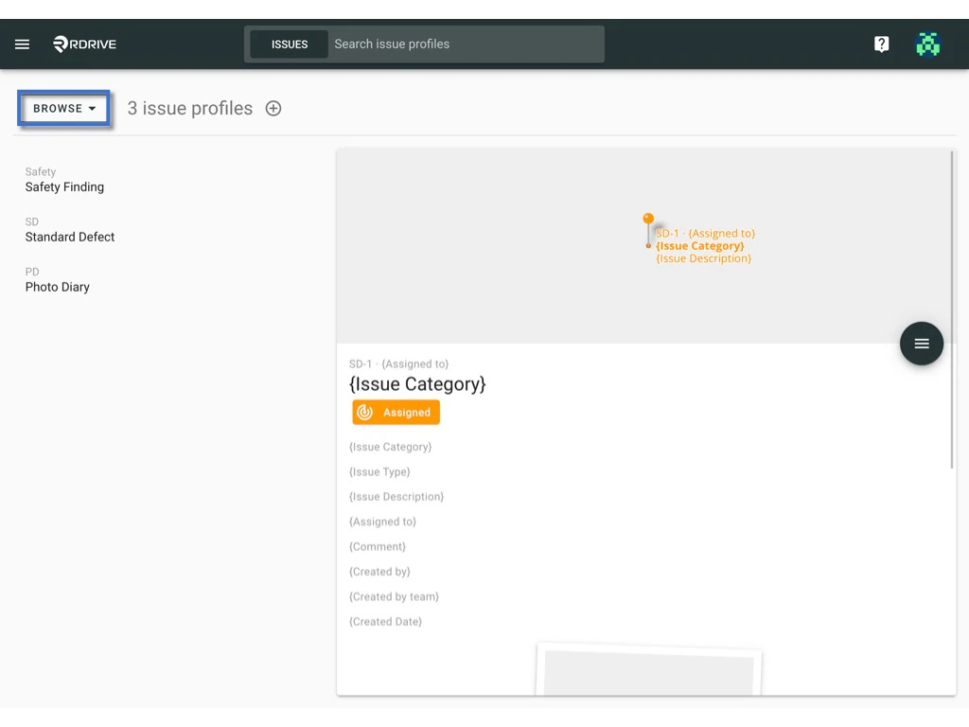Click the add new issue profile plus icon
Screen dimensions: 969x727
273,108
